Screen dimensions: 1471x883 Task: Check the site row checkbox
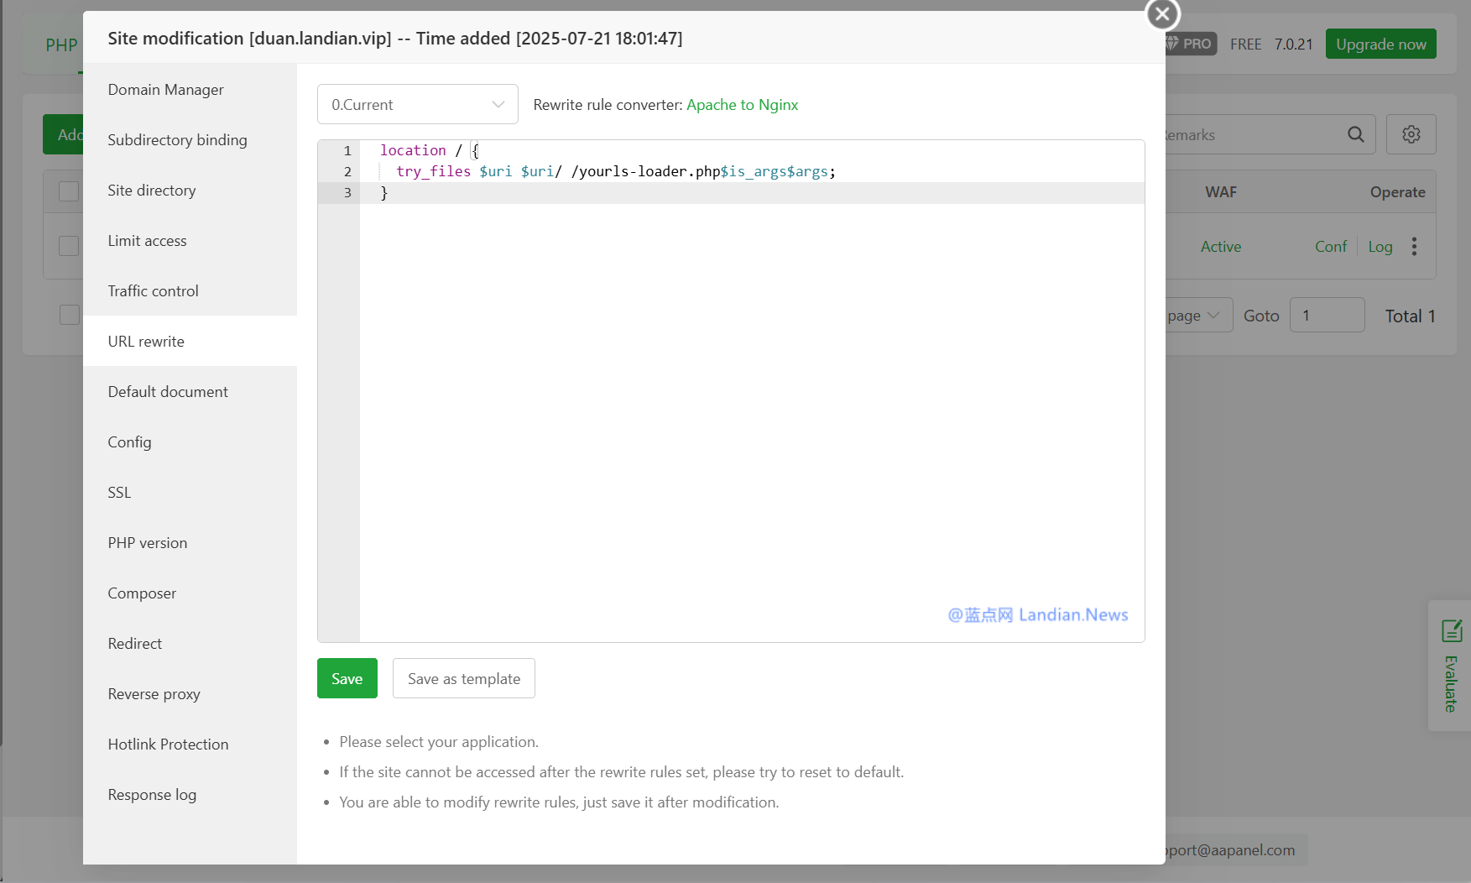click(69, 246)
